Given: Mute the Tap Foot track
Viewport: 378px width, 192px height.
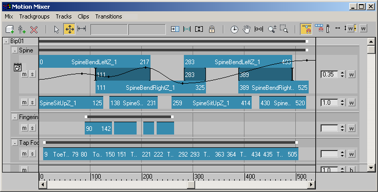Looking at the screenshot, I should pos(24,153).
